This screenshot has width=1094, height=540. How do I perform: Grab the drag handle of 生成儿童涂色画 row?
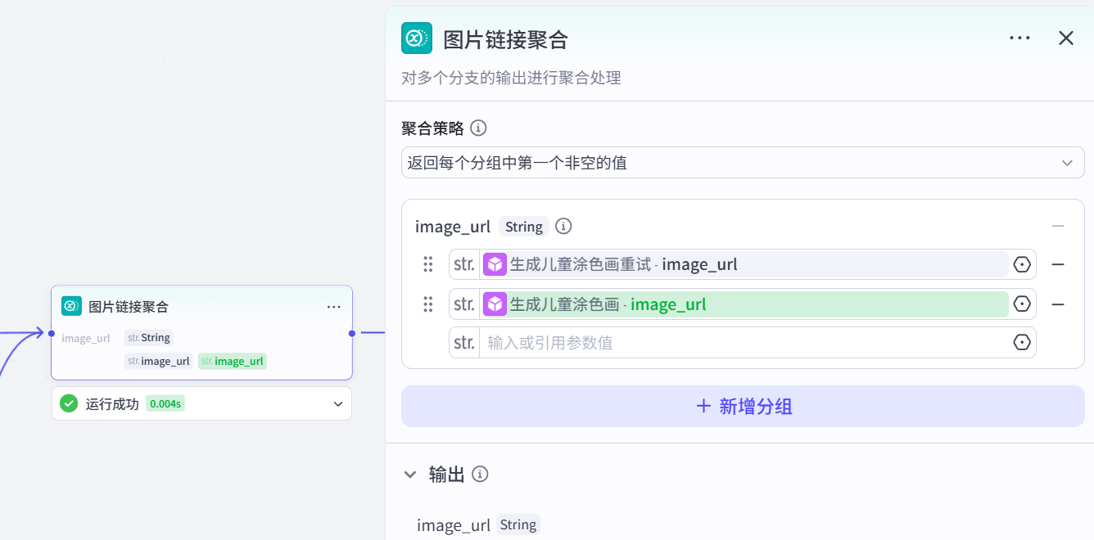[x=427, y=304]
